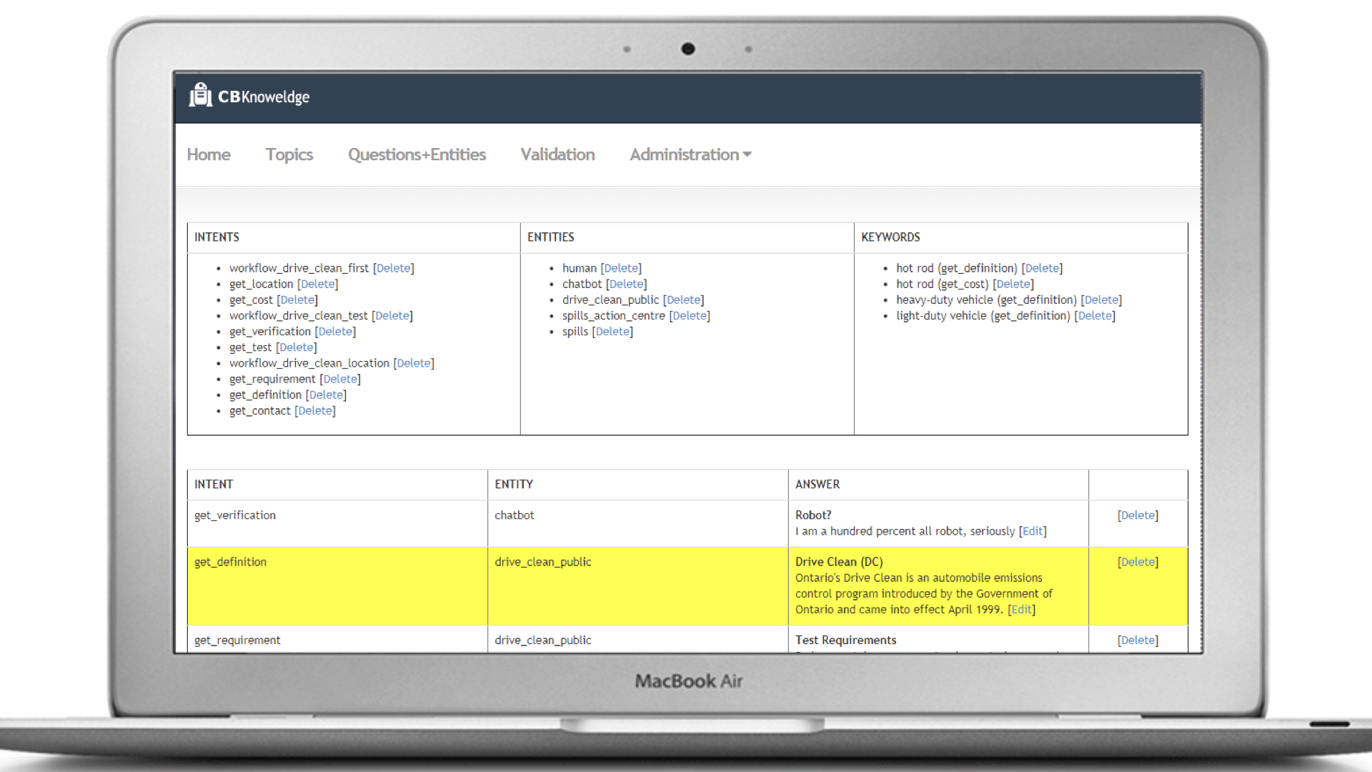Delete the human entity

click(621, 268)
